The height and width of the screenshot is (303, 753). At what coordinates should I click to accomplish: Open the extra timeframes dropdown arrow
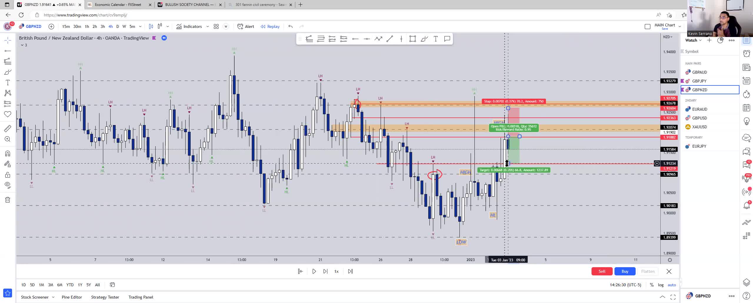[x=140, y=26]
